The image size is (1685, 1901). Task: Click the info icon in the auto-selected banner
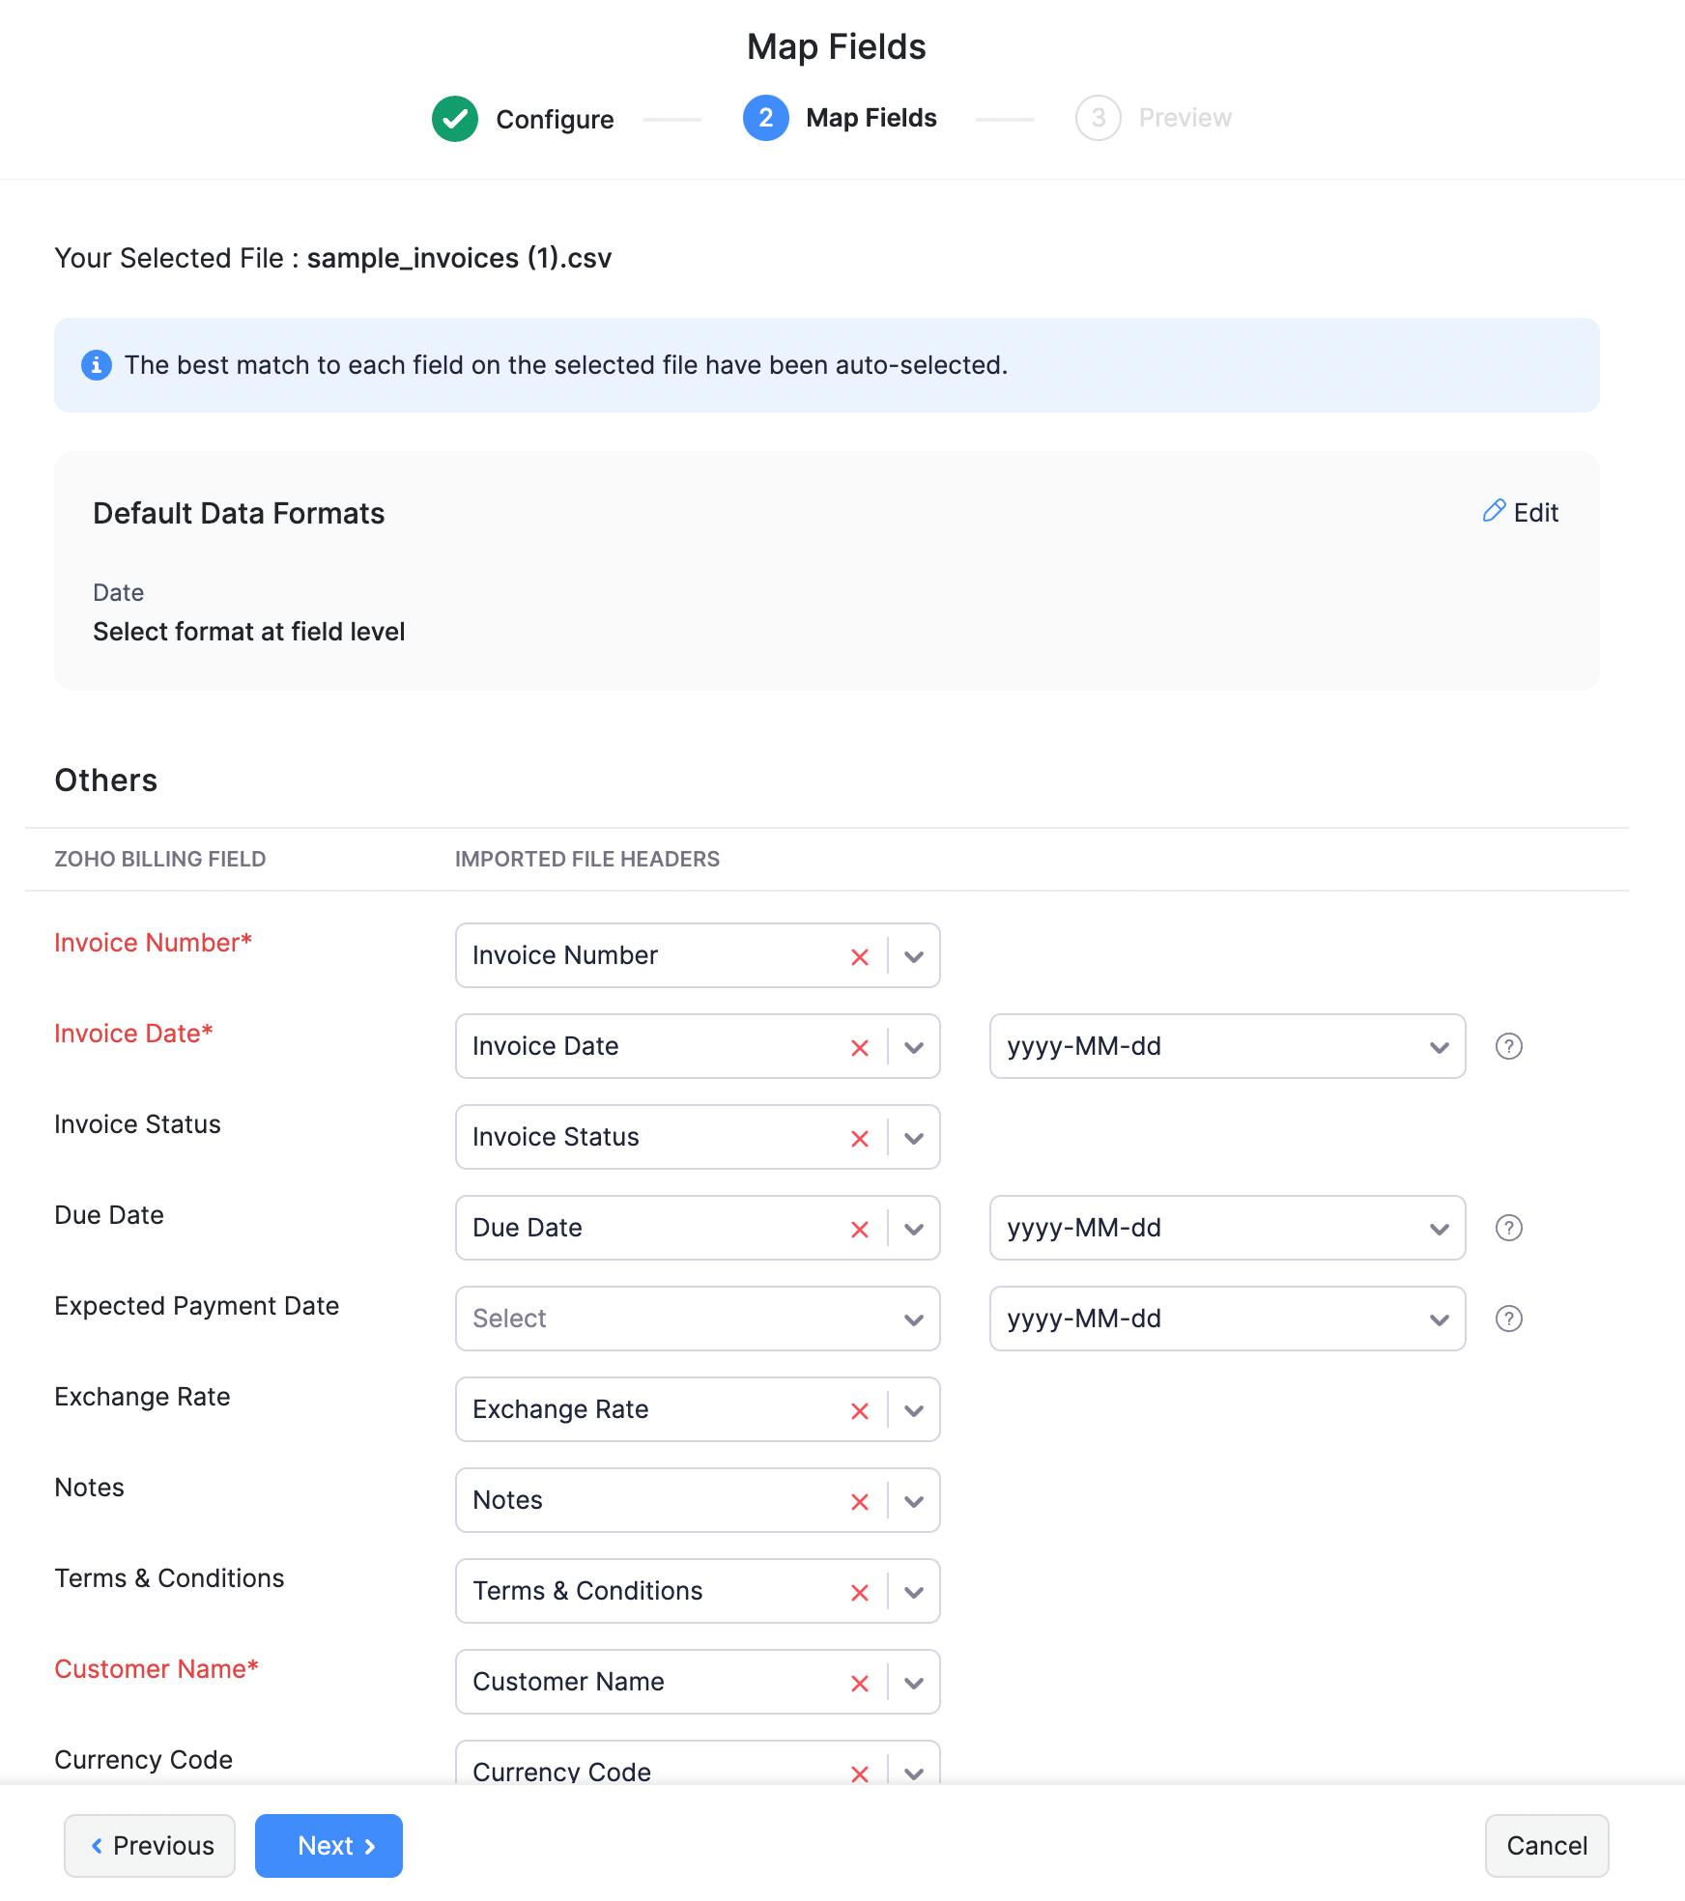(x=96, y=365)
